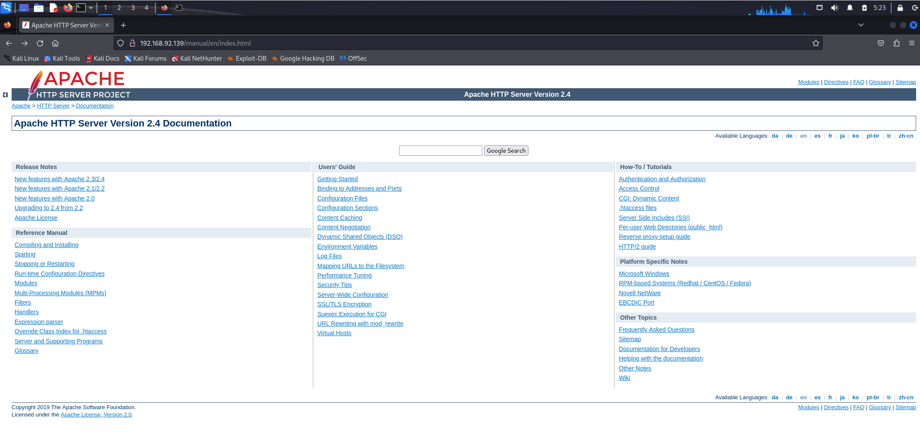
Task: Expand the list all tabs dropdown
Action: (861, 25)
